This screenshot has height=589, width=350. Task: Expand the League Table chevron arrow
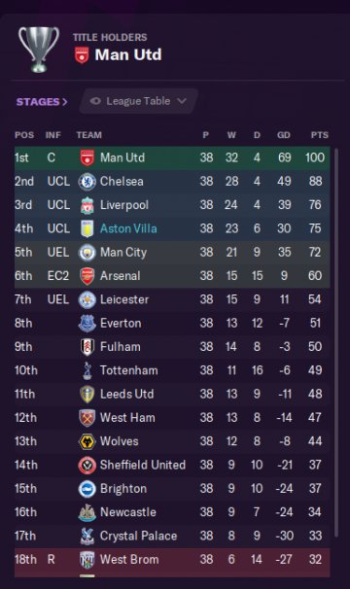click(182, 101)
